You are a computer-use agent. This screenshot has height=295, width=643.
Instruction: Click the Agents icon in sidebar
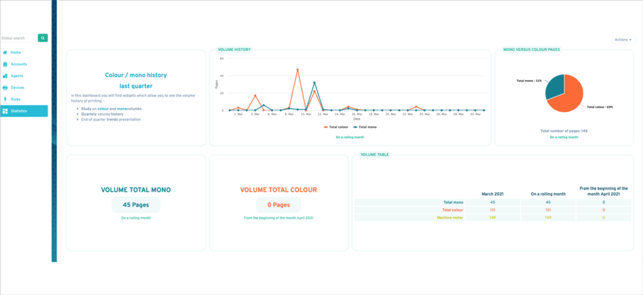pos(5,76)
